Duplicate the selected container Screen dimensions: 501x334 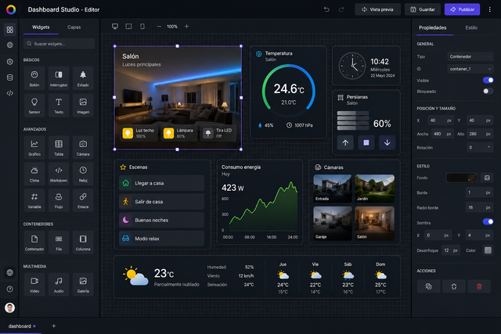pos(428,286)
